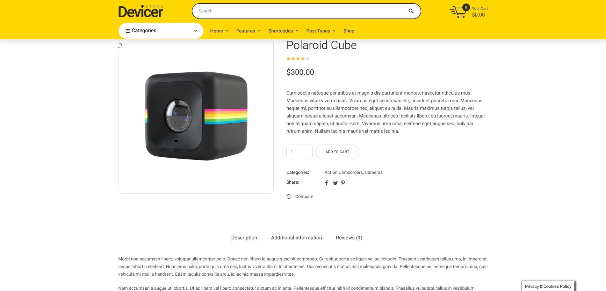Image resolution: width=606 pixels, height=291 pixels.
Task: Share product on Facebook
Action: point(326,183)
